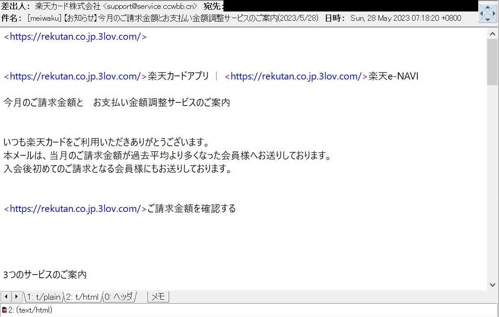Click the ご請求金額を確認する text
The image size is (499, 317).
click(191, 209)
